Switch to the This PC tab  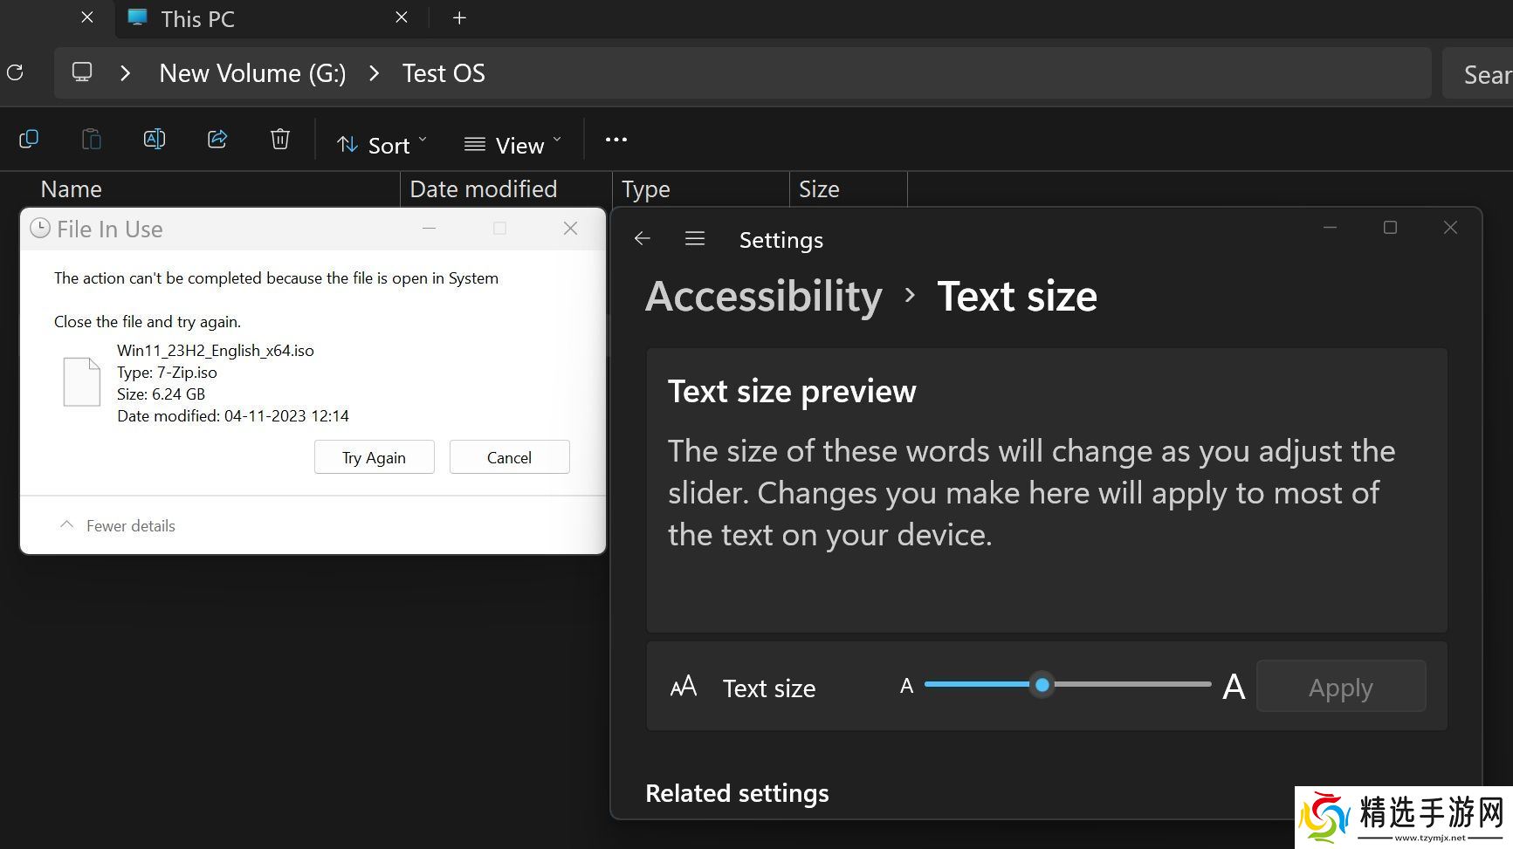pyautogui.click(x=198, y=19)
